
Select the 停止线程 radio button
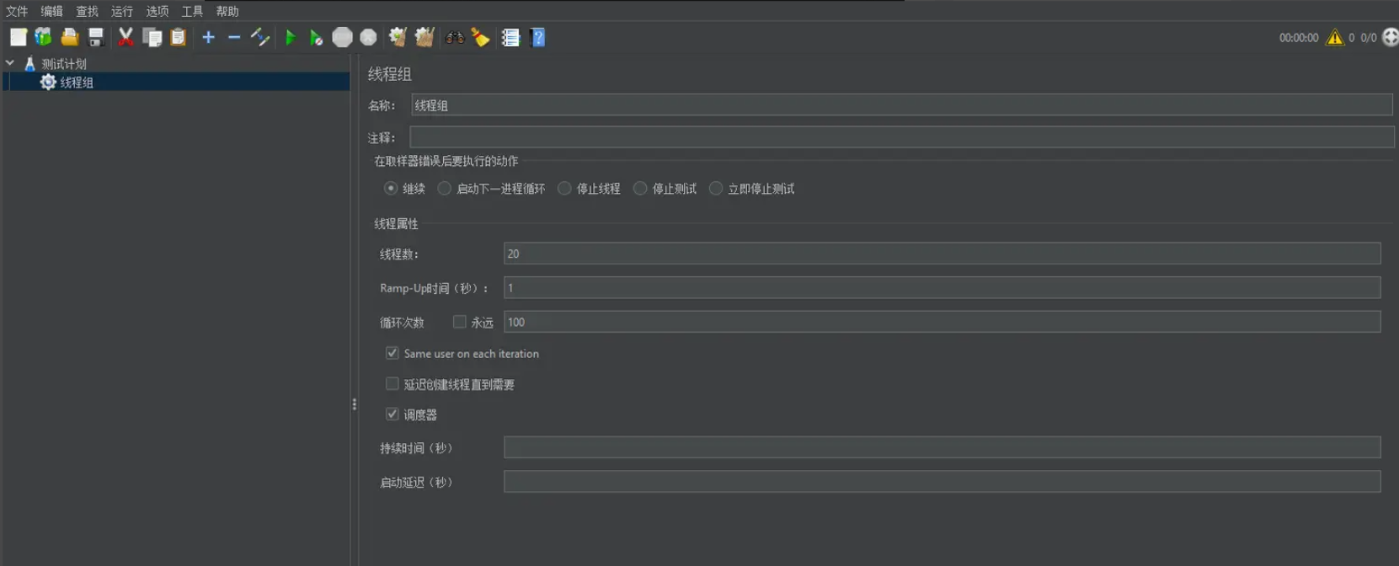tap(564, 188)
